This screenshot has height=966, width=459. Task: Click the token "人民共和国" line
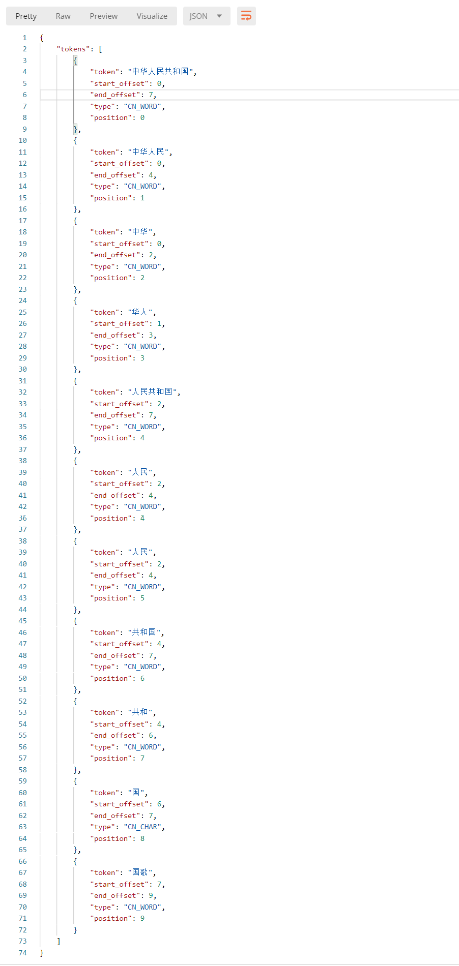(x=135, y=392)
